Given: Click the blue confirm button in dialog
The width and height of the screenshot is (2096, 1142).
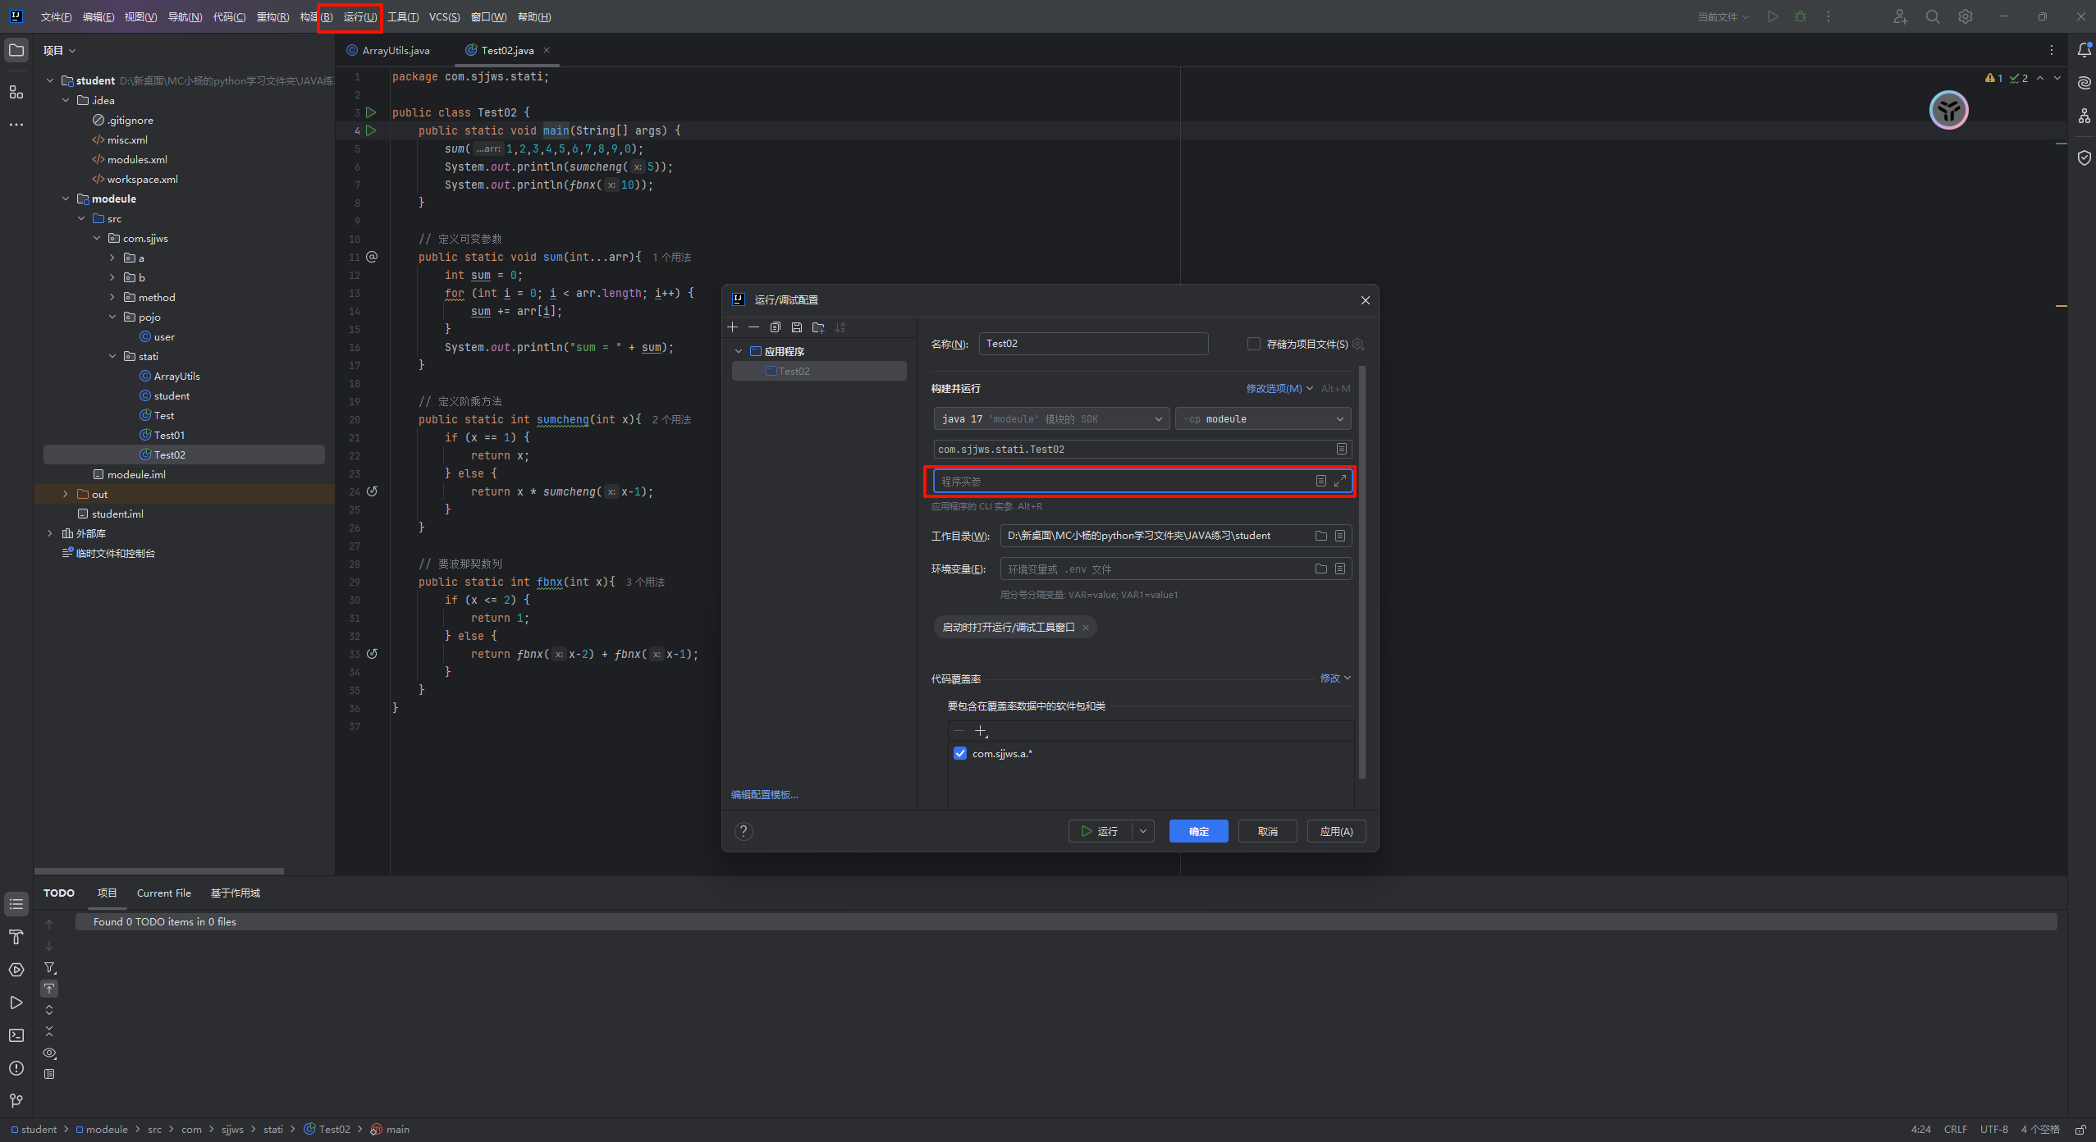Looking at the screenshot, I should [1198, 831].
